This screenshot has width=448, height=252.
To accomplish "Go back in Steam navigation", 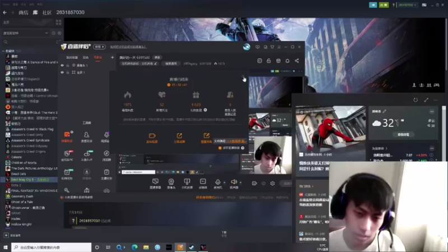I will pyautogui.click(x=5, y=12).
